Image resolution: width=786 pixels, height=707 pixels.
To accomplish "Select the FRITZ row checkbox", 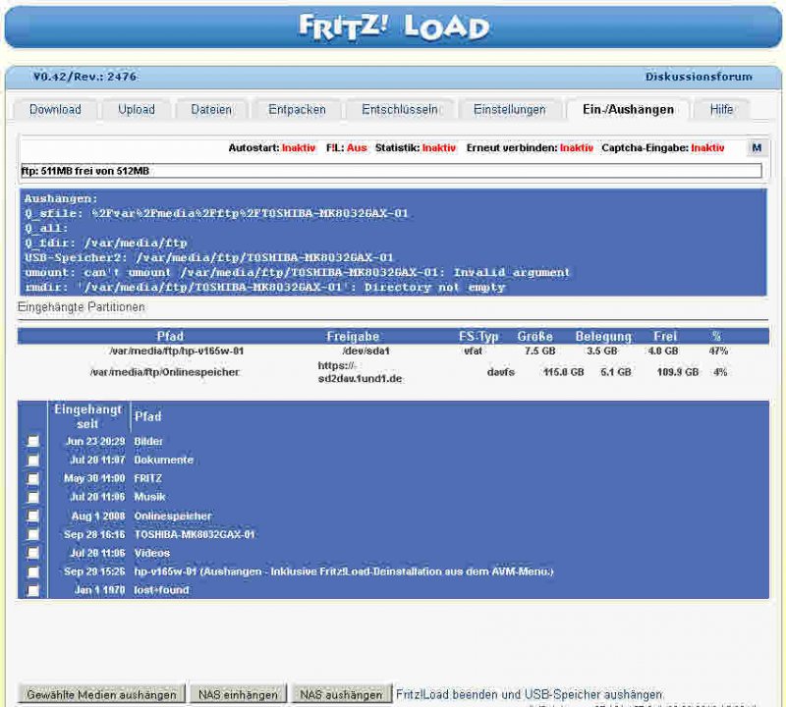I will (x=33, y=478).
